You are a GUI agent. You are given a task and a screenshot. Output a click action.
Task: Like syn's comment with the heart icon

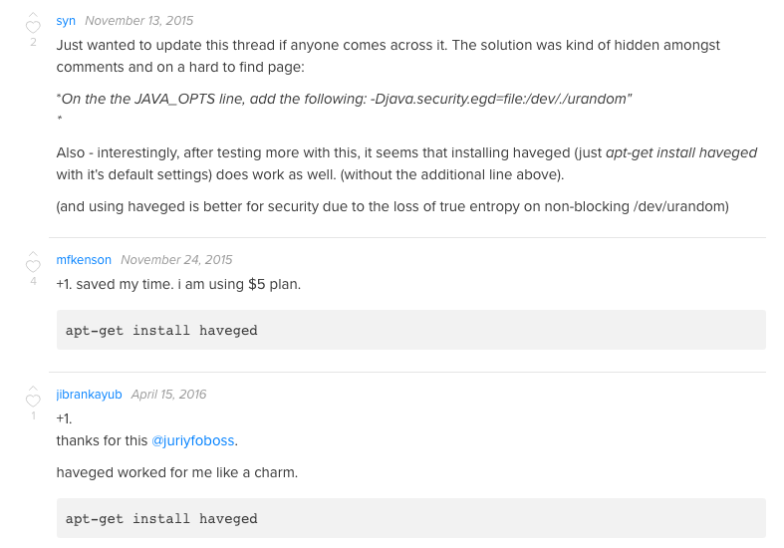click(33, 27)
